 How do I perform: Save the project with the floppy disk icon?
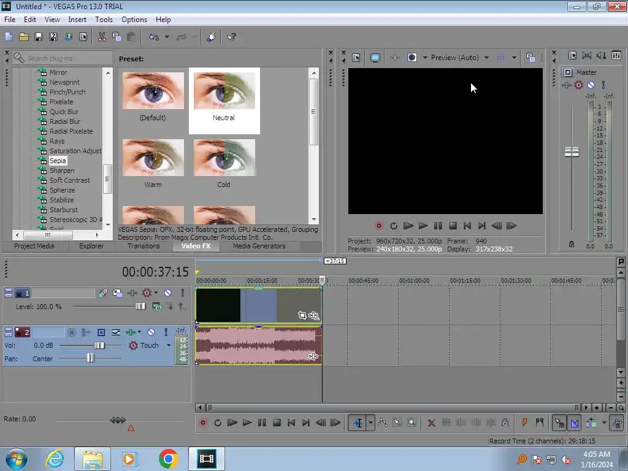[x=39, y=37]
